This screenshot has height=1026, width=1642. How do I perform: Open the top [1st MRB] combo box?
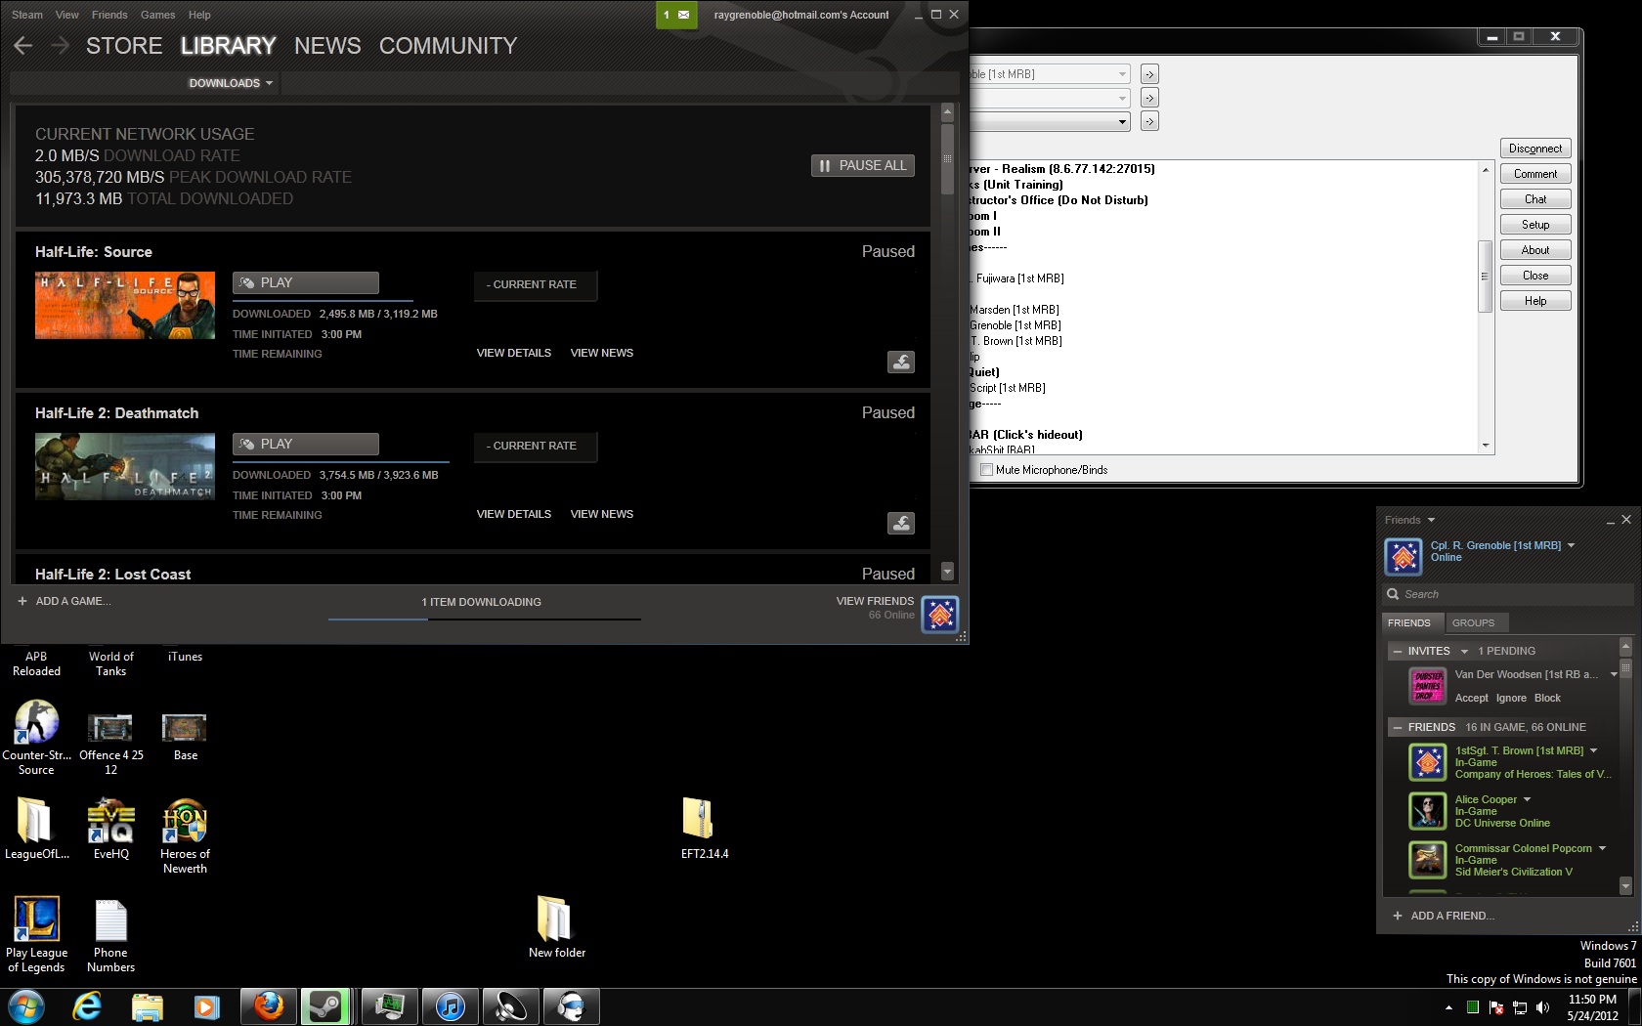tap(1050, 74)
